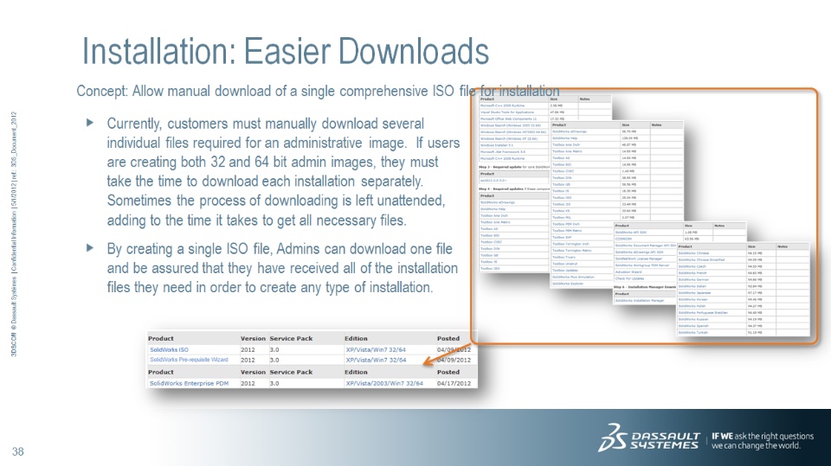Open the SolidWorks Pre-requisite Wizard link
This screenshot has height=466, width=831.
189,360
